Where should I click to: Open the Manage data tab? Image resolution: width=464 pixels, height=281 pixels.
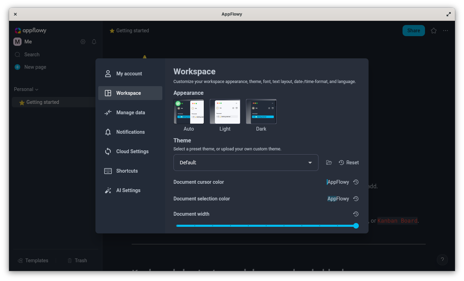pyautogui.click(x=130, y=113)
